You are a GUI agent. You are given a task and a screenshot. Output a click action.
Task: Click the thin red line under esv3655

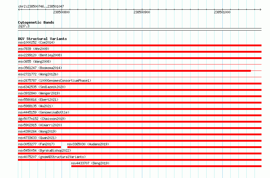coord(140,64)
